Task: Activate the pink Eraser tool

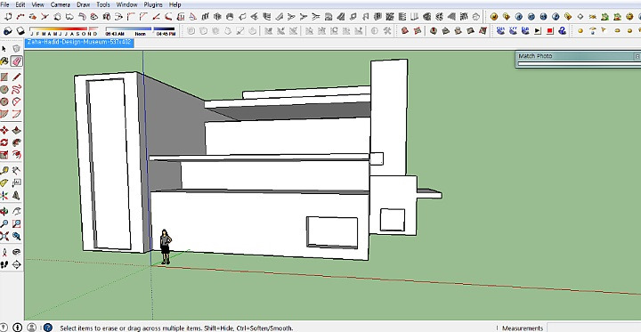Action: click(16, 61)
